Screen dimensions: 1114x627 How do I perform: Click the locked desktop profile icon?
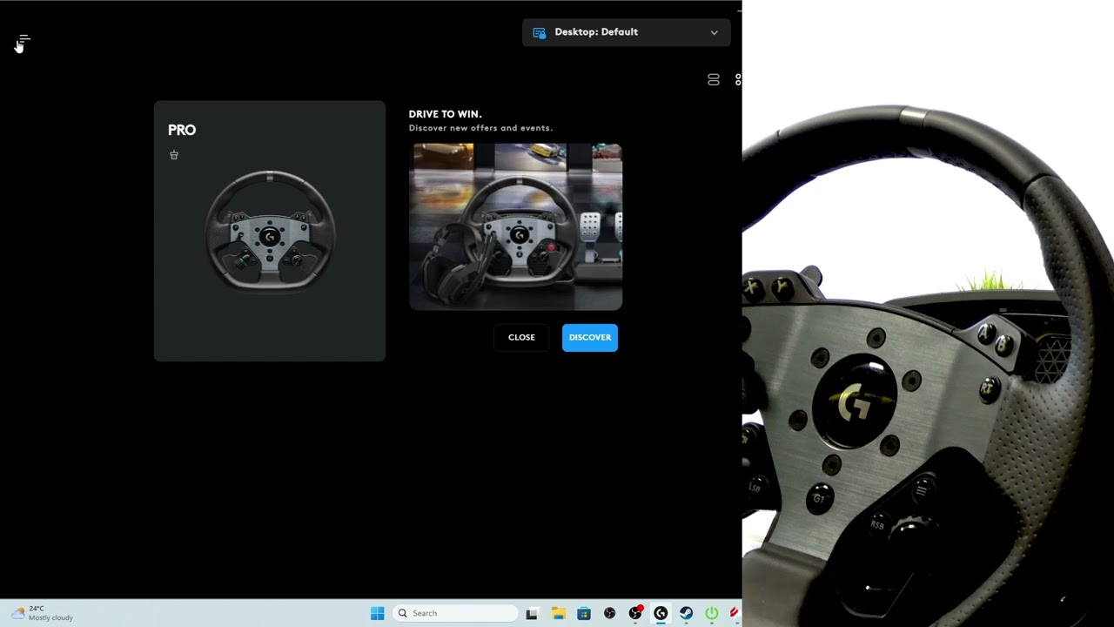539,32
